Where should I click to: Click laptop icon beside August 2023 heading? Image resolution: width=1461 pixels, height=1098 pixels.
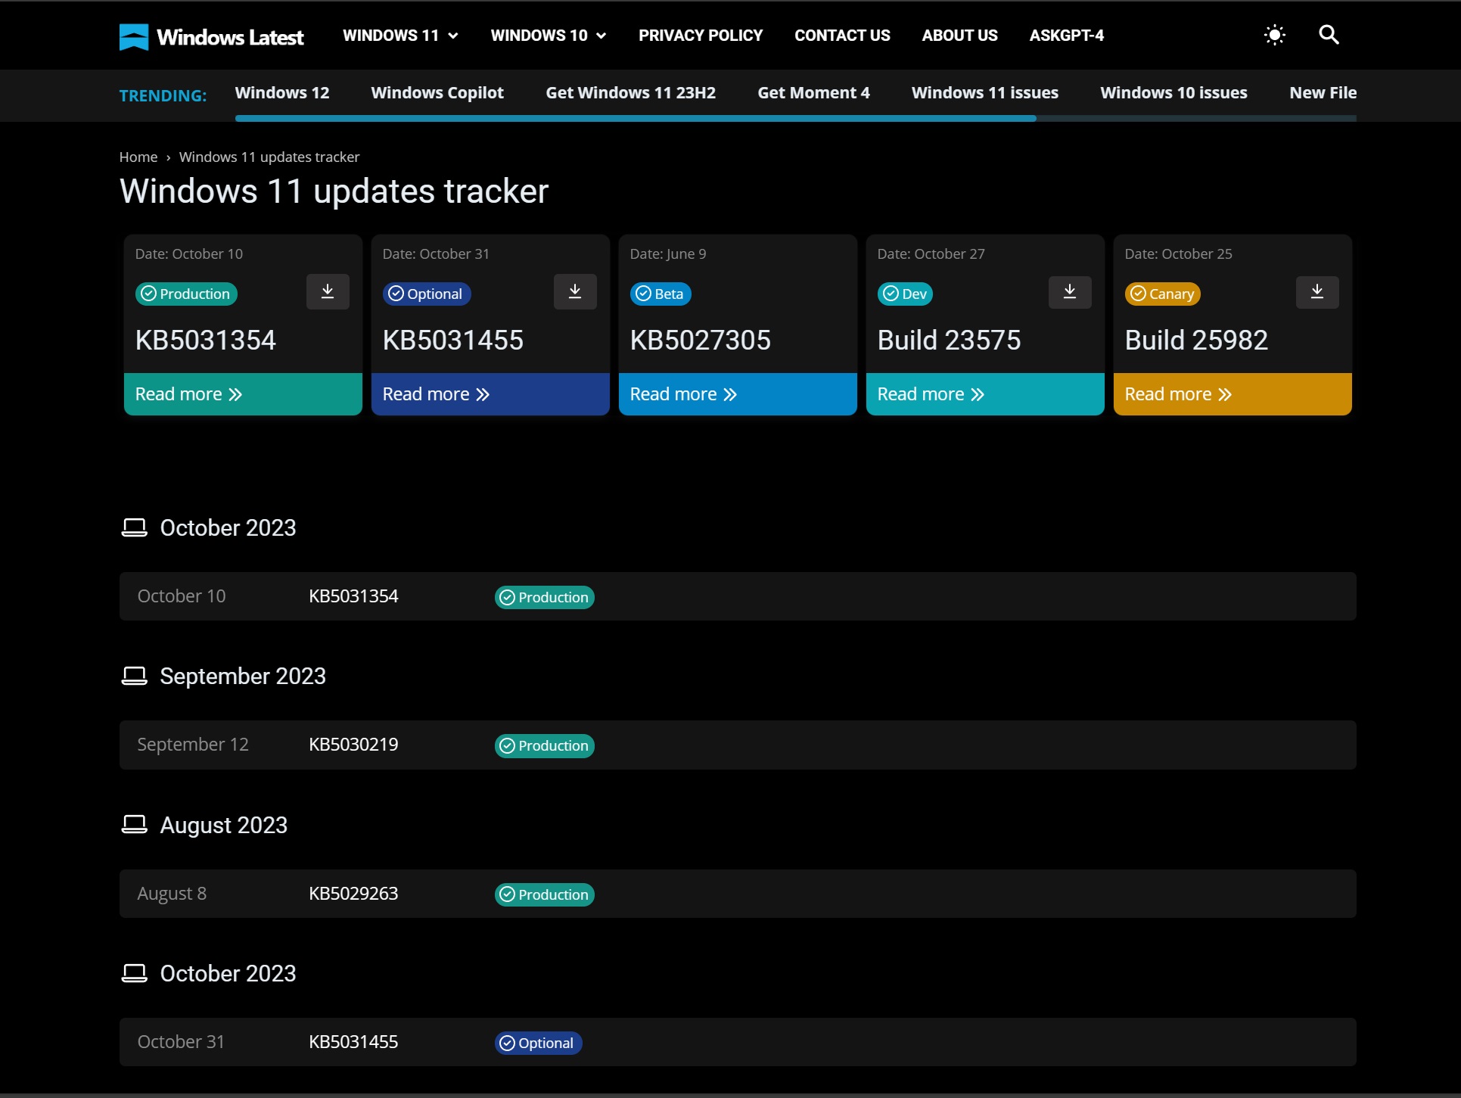(135, 824)
